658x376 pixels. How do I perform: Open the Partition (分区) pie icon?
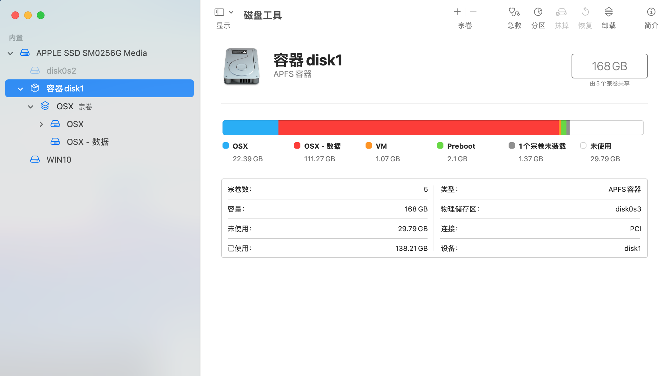(x=538, y=12)
